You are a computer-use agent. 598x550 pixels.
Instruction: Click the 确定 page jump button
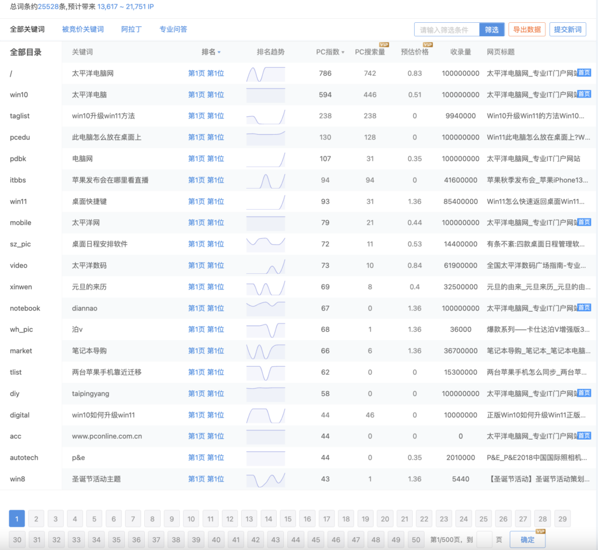click(527, 539)
